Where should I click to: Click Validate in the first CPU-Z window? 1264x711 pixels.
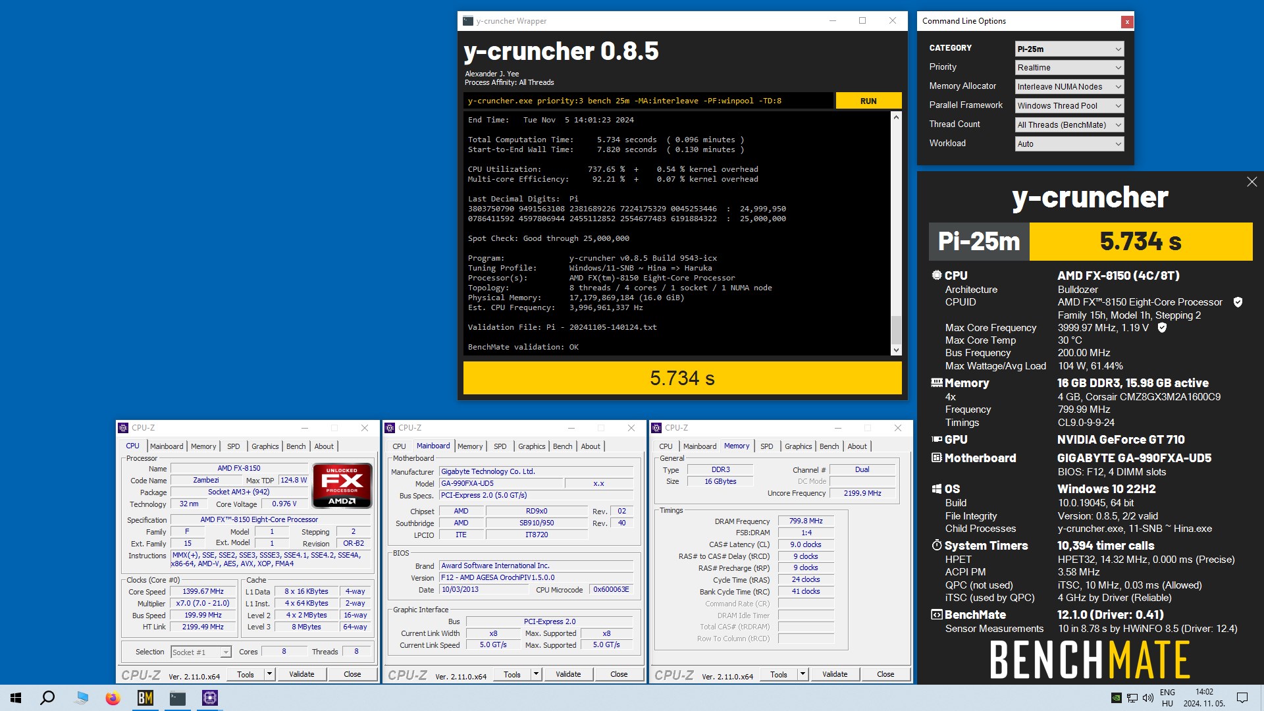pyautogui.click(x=302, y=674)
